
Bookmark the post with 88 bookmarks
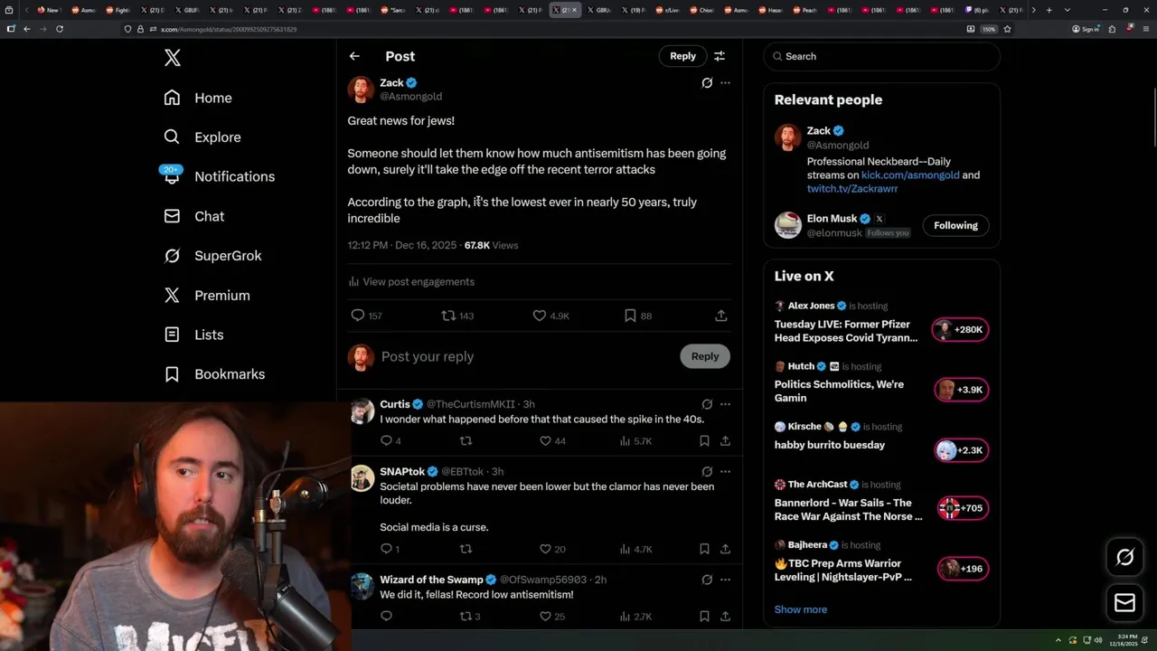638,316
